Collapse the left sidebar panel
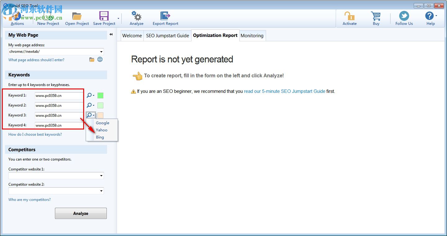This screenshot has height=236, width=447. click(111, 35)
